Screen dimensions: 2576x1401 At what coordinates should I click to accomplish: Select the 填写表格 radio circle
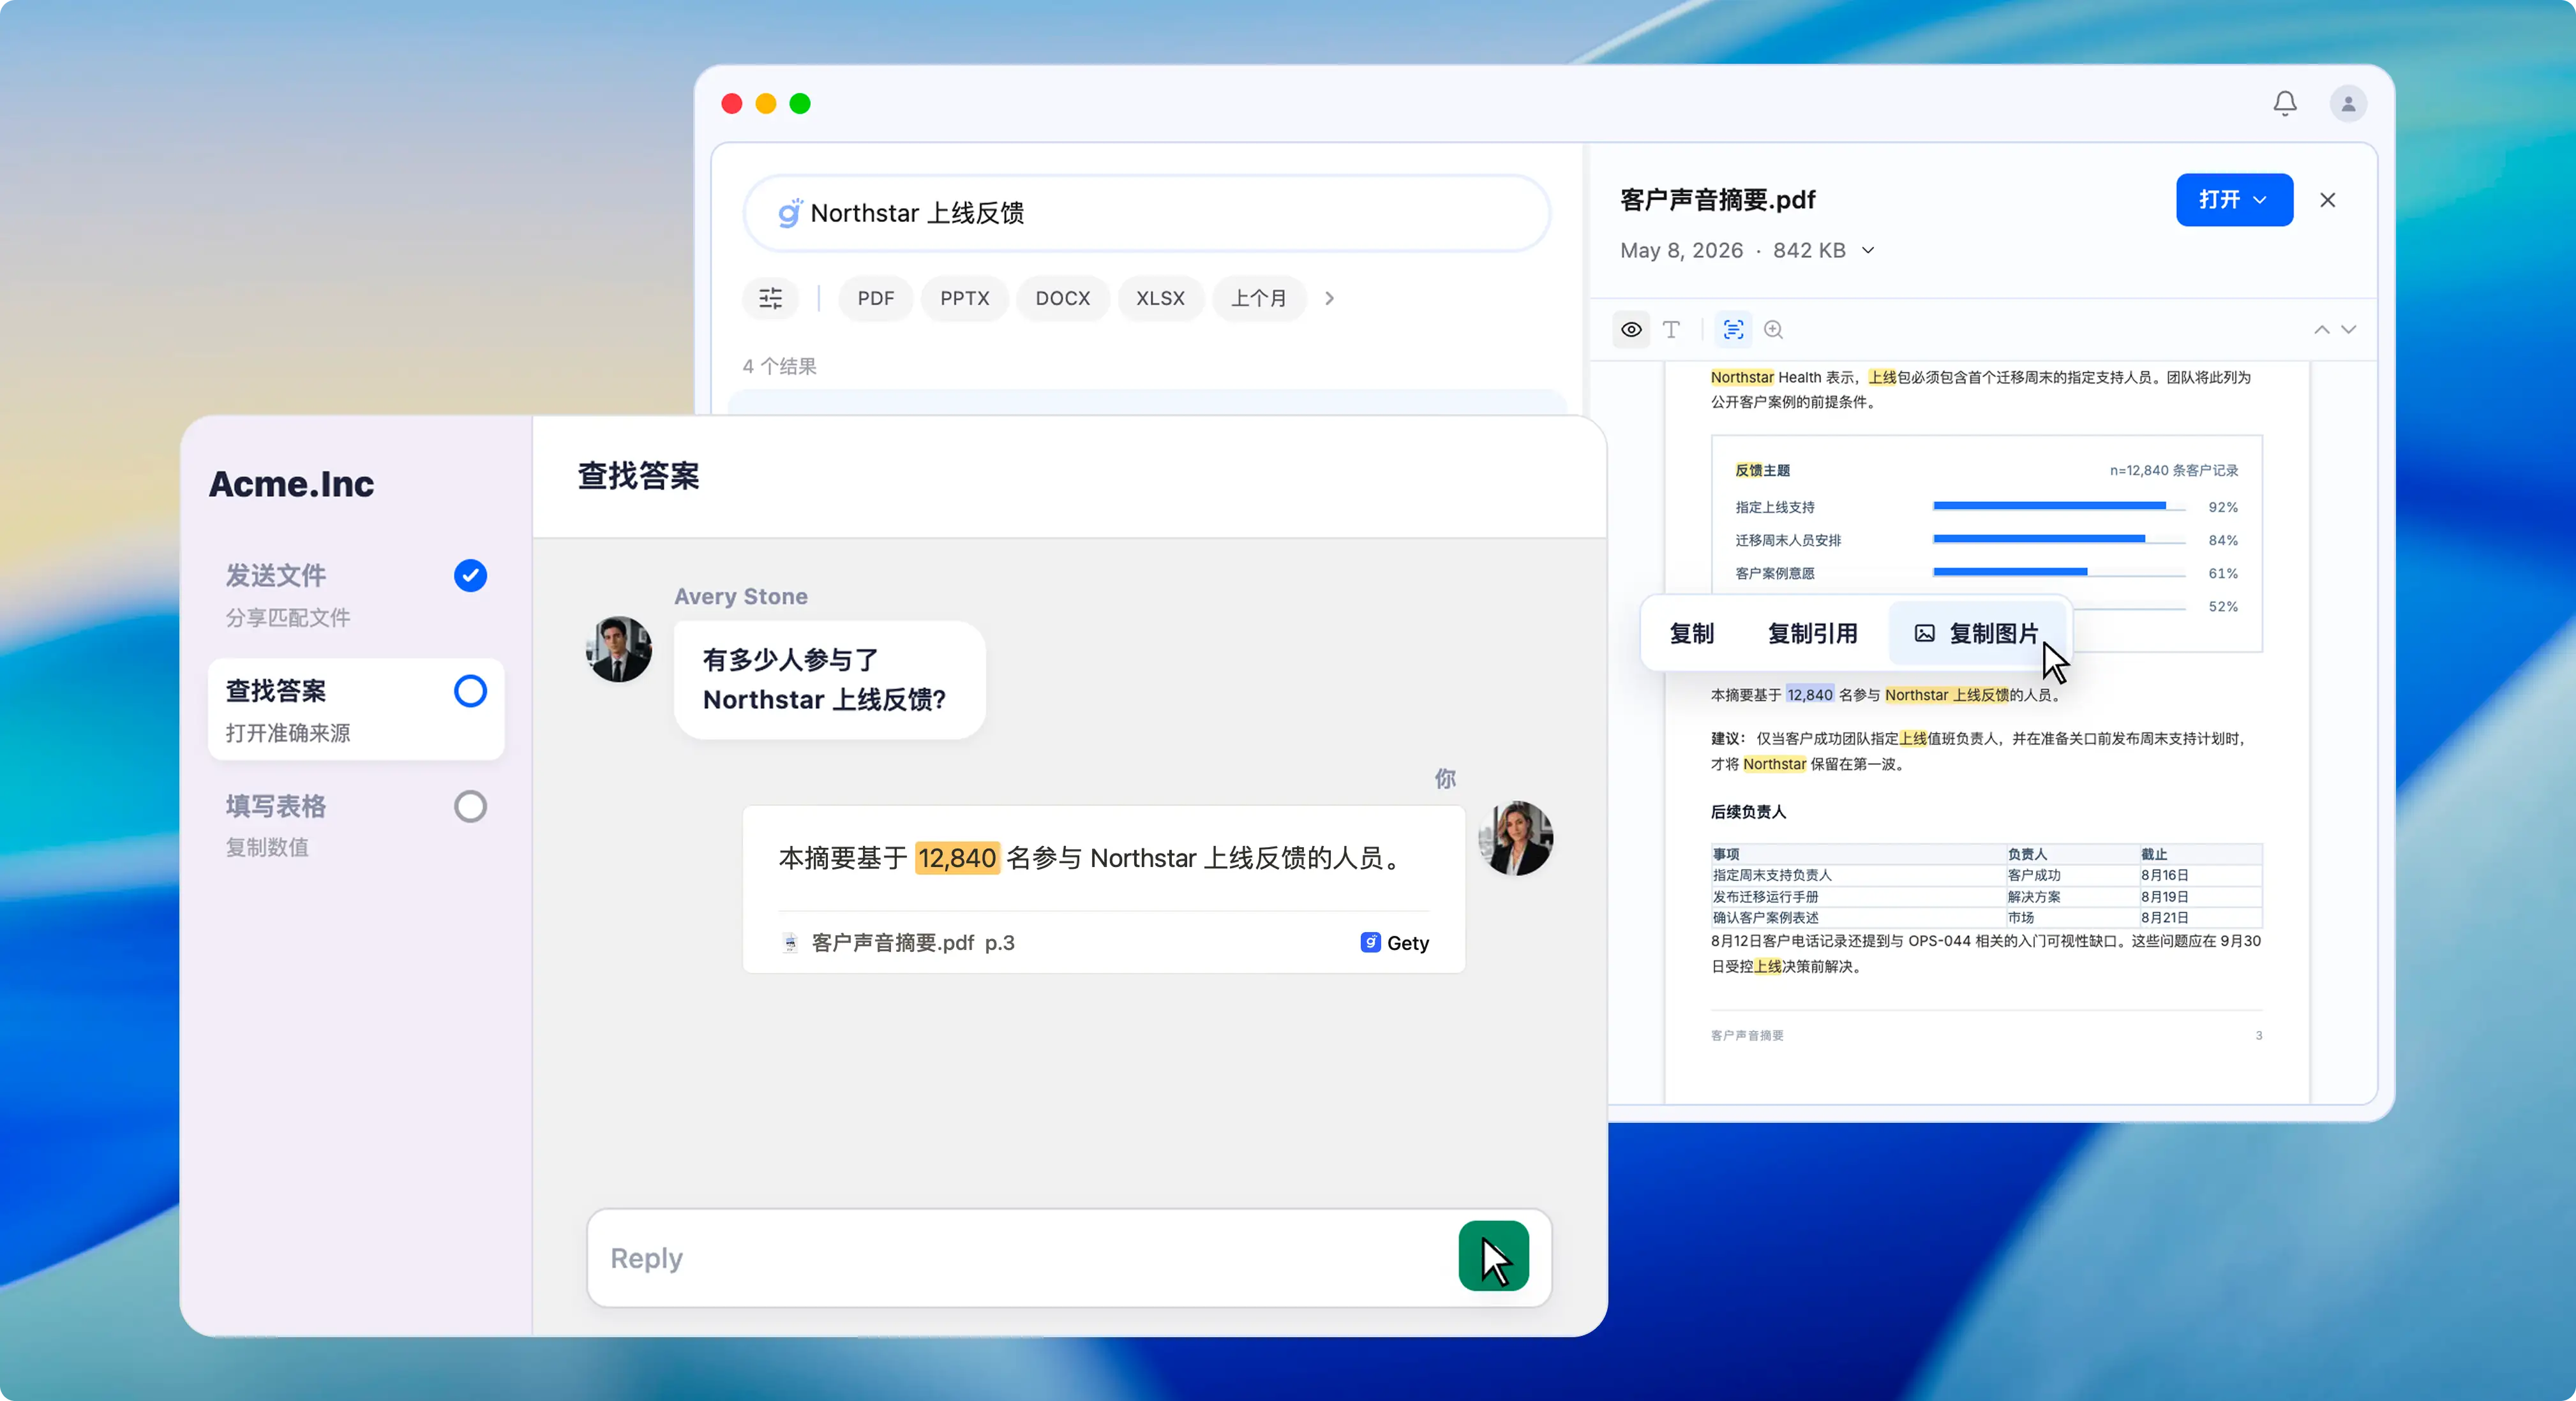pyautogui.click(x=470, y=806)
